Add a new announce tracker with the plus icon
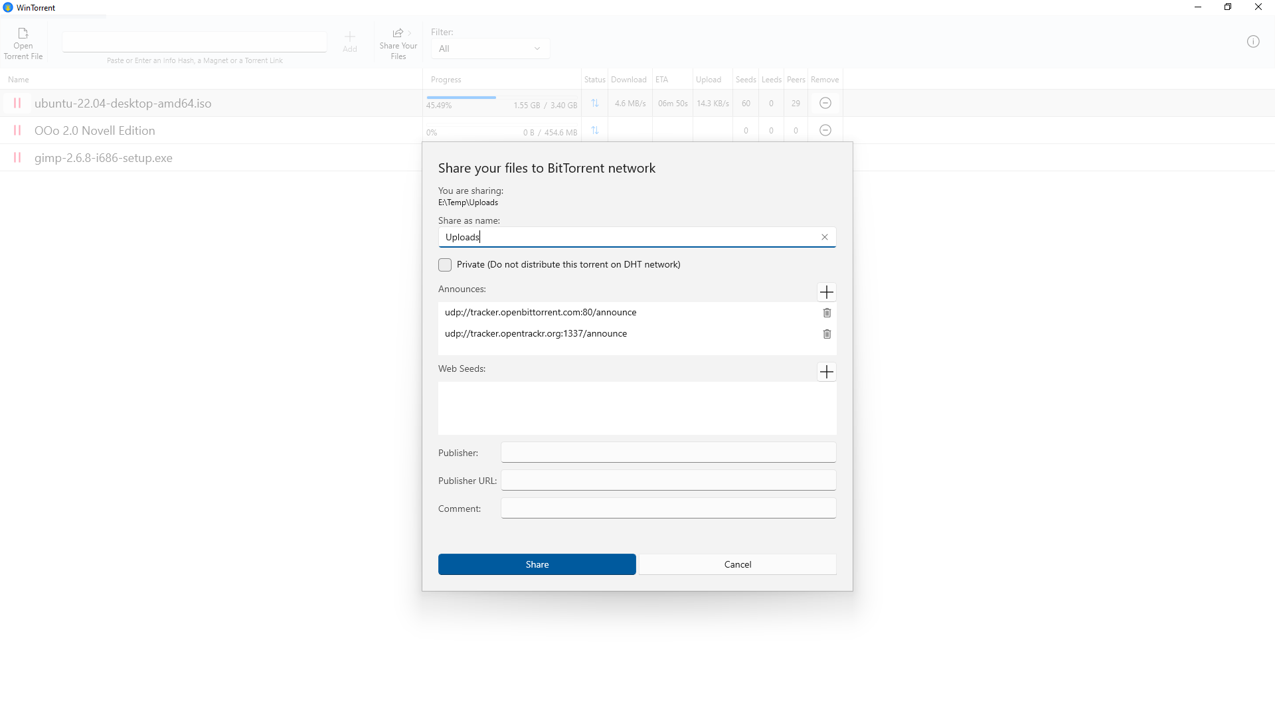This screenshot has width=1275, height=717. pos(826,292)
